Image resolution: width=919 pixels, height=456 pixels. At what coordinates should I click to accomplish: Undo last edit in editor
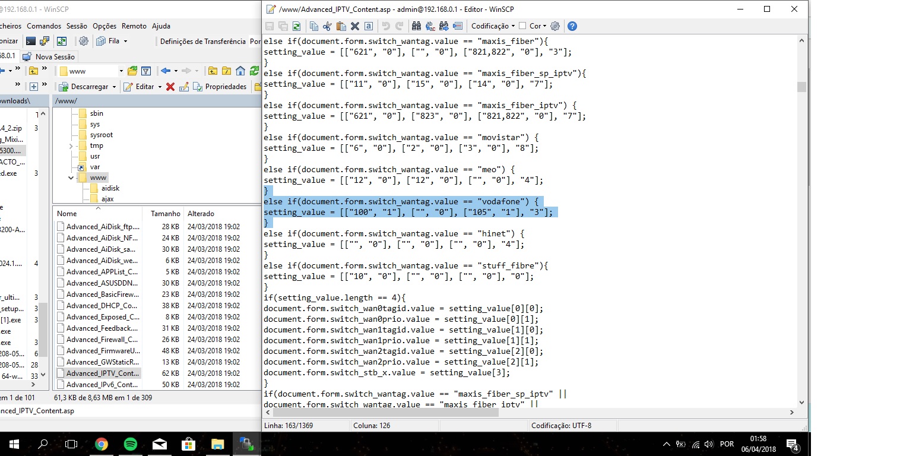click(x=386, y=26)
